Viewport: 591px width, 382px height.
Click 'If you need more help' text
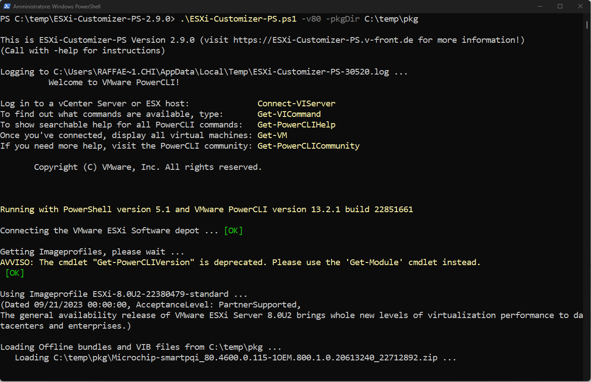click(x=126, y=146)
